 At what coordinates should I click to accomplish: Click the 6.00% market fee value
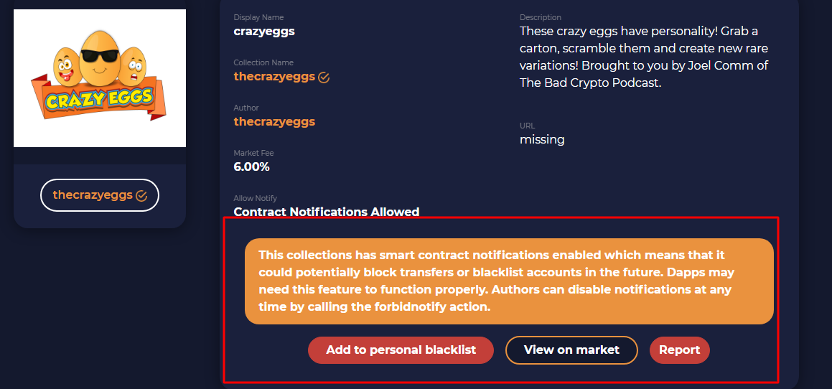click(x=251, y=167)
